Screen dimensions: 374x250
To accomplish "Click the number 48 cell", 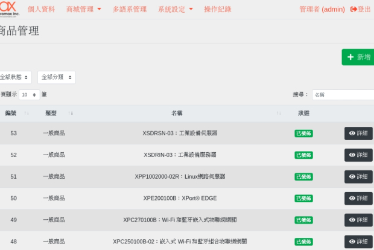I will 14,242.
